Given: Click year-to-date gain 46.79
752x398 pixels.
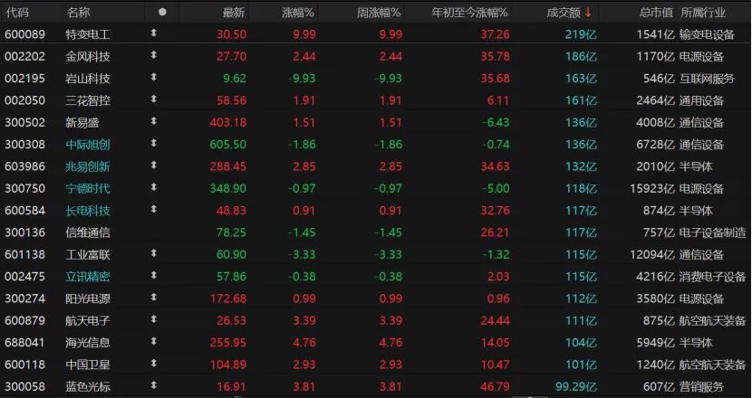Looking at the screenshot, I should click(x=495, y=386).
